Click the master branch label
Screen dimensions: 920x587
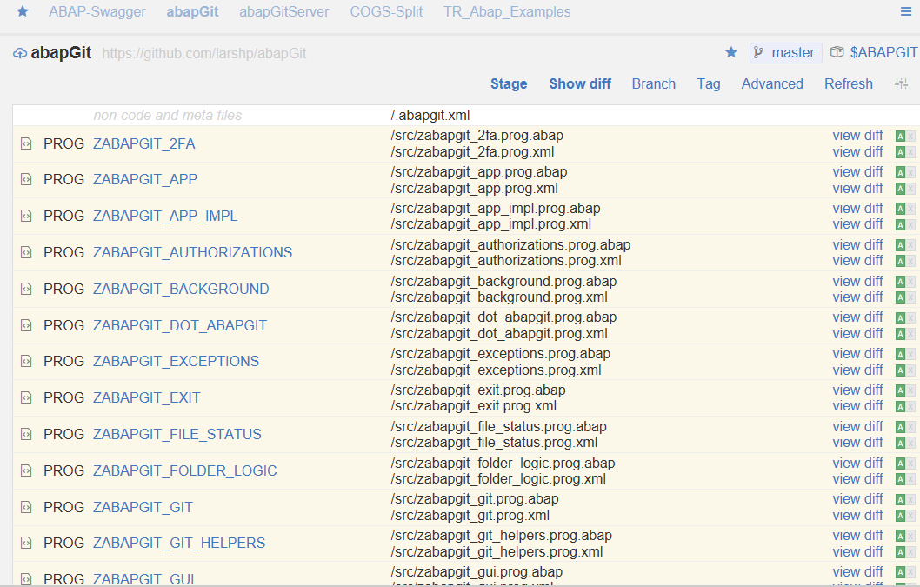pos(793,53)
